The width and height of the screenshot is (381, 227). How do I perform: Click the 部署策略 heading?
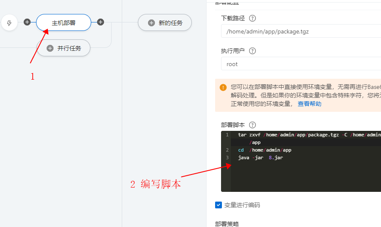[x=227, y=224]
